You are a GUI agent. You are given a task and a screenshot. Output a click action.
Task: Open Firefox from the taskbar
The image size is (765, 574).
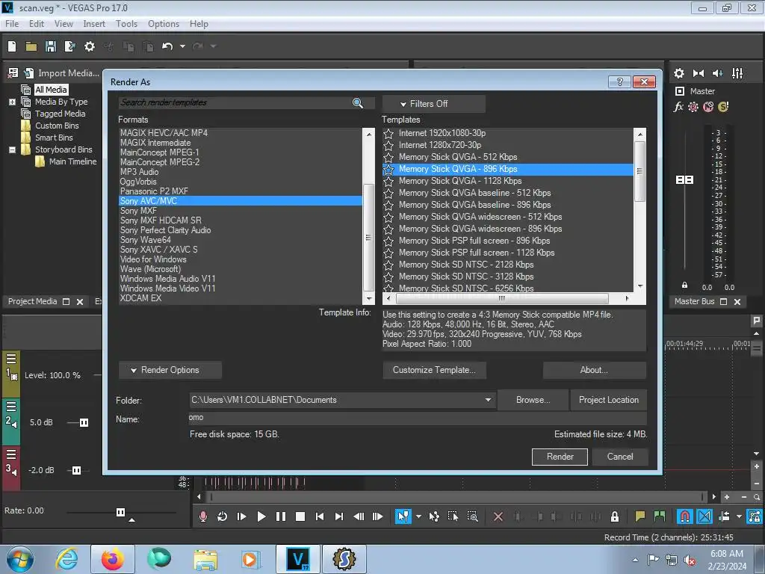[x=112, y=559]
